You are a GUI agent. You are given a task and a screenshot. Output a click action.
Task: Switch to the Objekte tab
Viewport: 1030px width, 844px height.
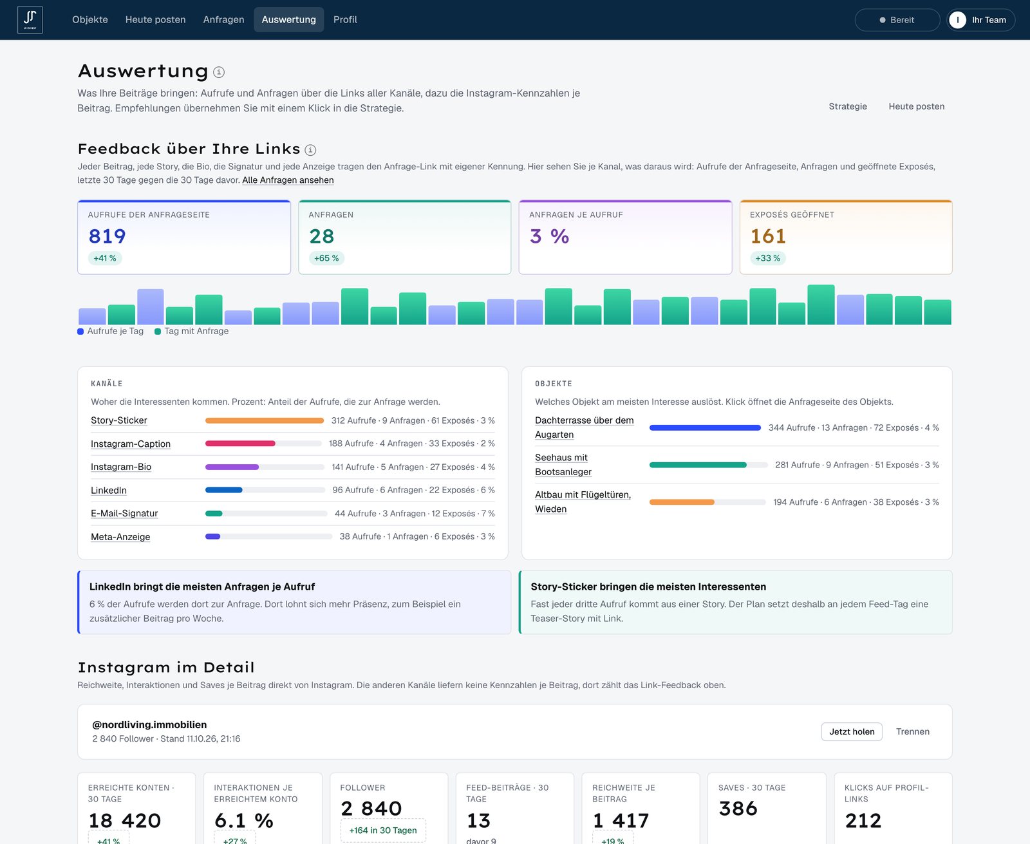pyautogui.click(x=90, y=20)
